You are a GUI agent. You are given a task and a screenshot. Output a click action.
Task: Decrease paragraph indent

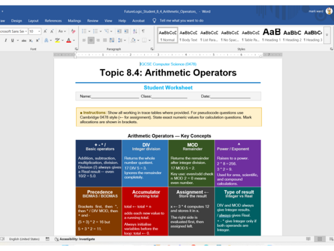[120, 31]
